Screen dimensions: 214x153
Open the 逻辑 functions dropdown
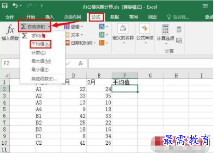(74, 26)
